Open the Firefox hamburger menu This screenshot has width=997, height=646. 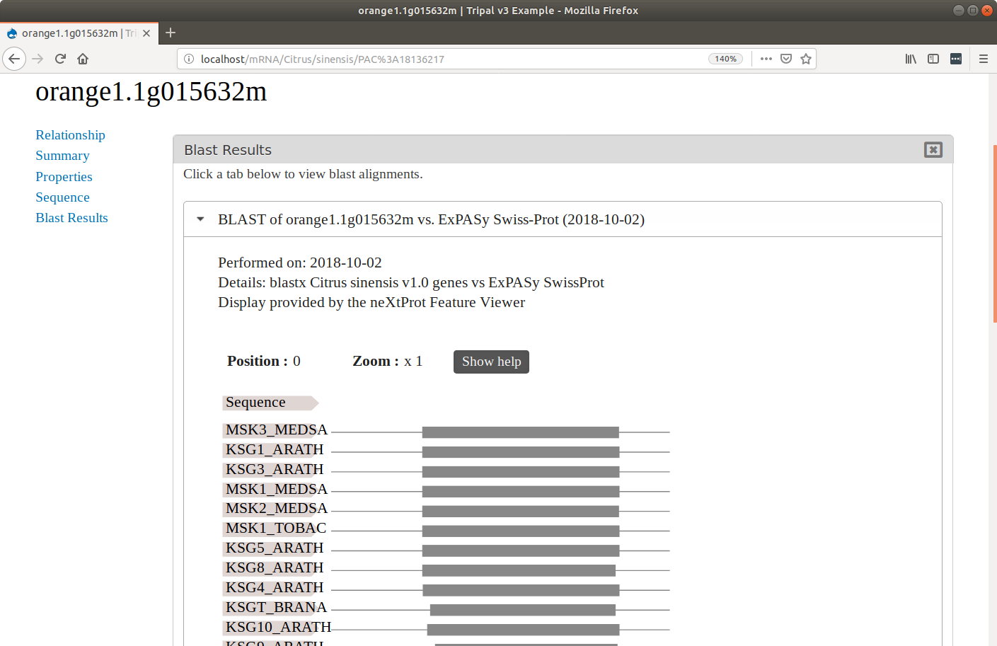[983, 59]
